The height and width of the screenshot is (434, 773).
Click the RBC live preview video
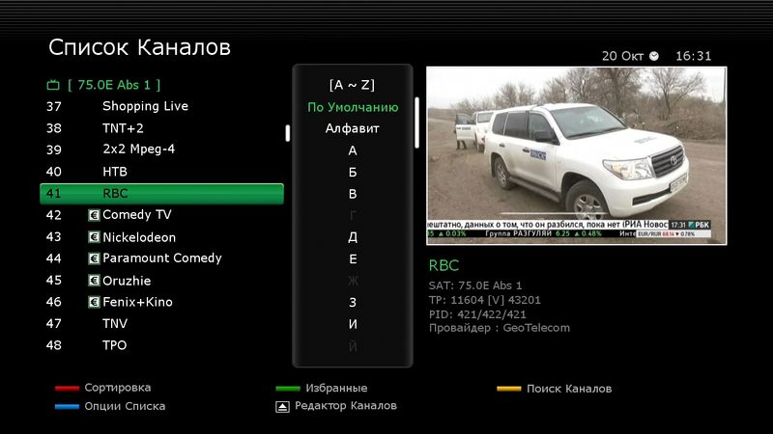pos(576,154)
